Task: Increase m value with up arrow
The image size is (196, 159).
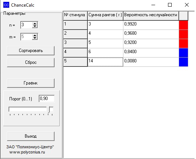Action: (35, 35)
